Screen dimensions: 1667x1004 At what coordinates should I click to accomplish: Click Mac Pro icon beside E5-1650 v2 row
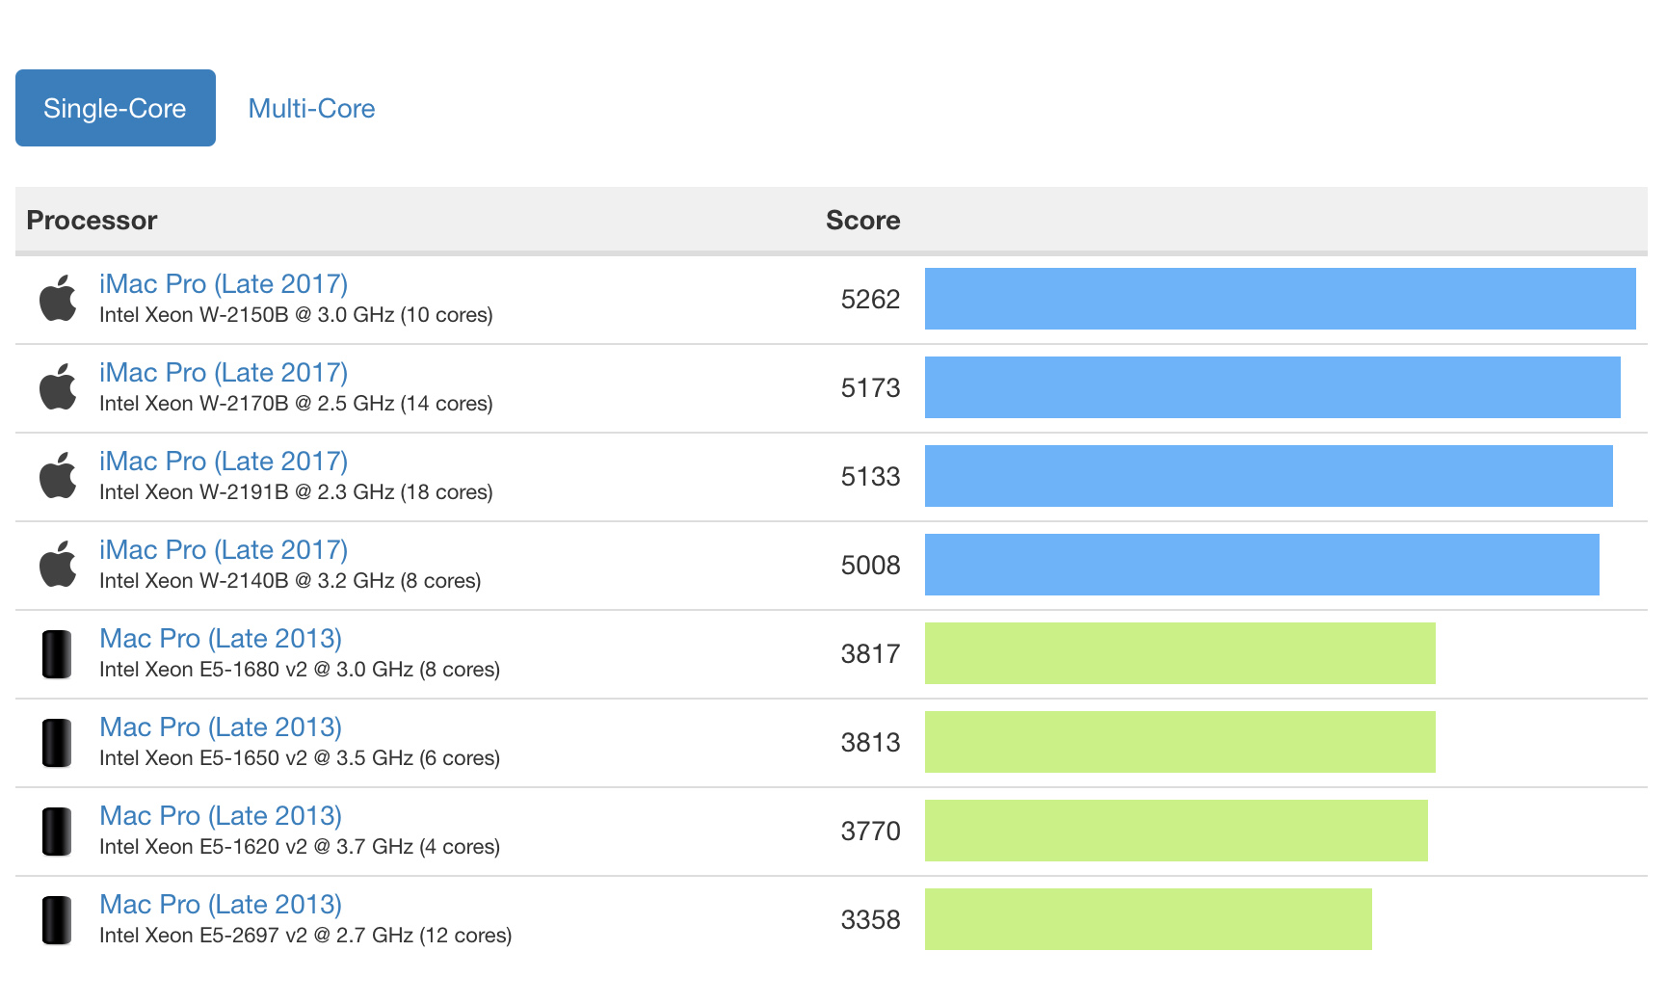57,743
